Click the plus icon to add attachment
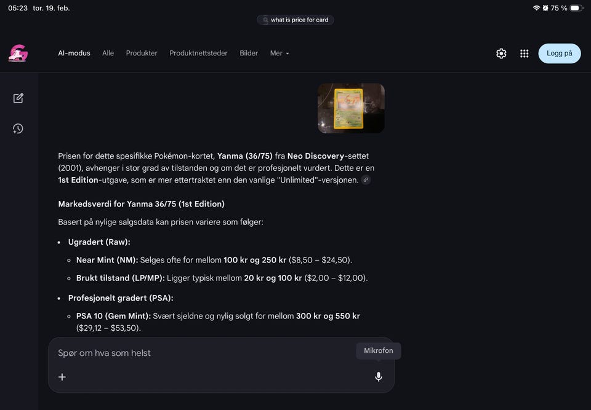591x410 pixels. (x=62, y=377)
